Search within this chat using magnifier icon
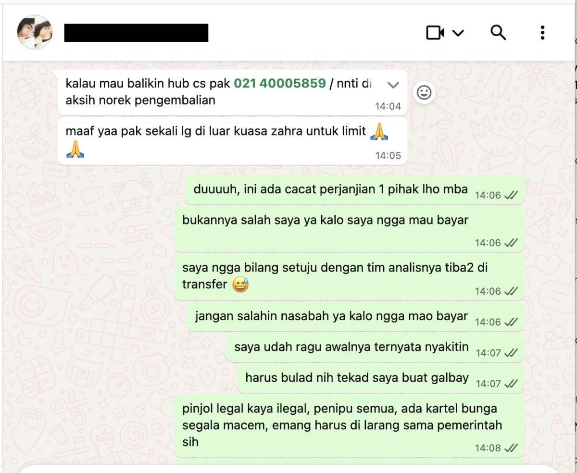577x473 pixels. tap(498, 33)
